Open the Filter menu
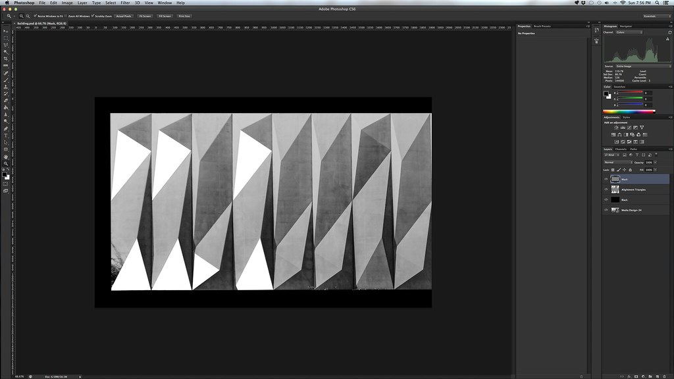Screen dimensions: 674x379 (x=125, y=3)
